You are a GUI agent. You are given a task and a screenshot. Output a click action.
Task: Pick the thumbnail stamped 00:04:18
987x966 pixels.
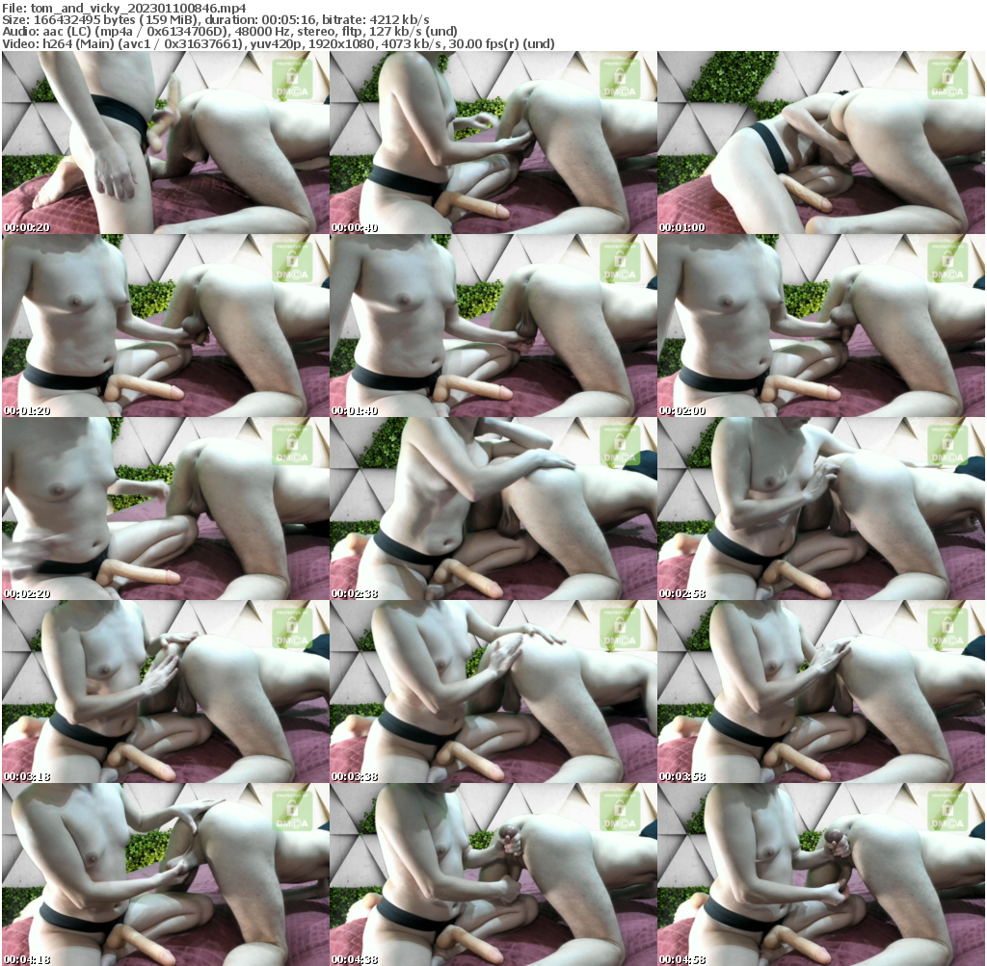coord(165,875)
